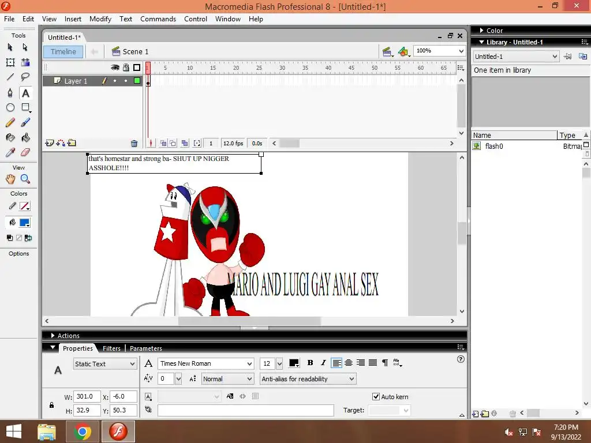Screen dimensions: 591x443
Task: Click the Timeline toggle button
Action: coord(63,51)
